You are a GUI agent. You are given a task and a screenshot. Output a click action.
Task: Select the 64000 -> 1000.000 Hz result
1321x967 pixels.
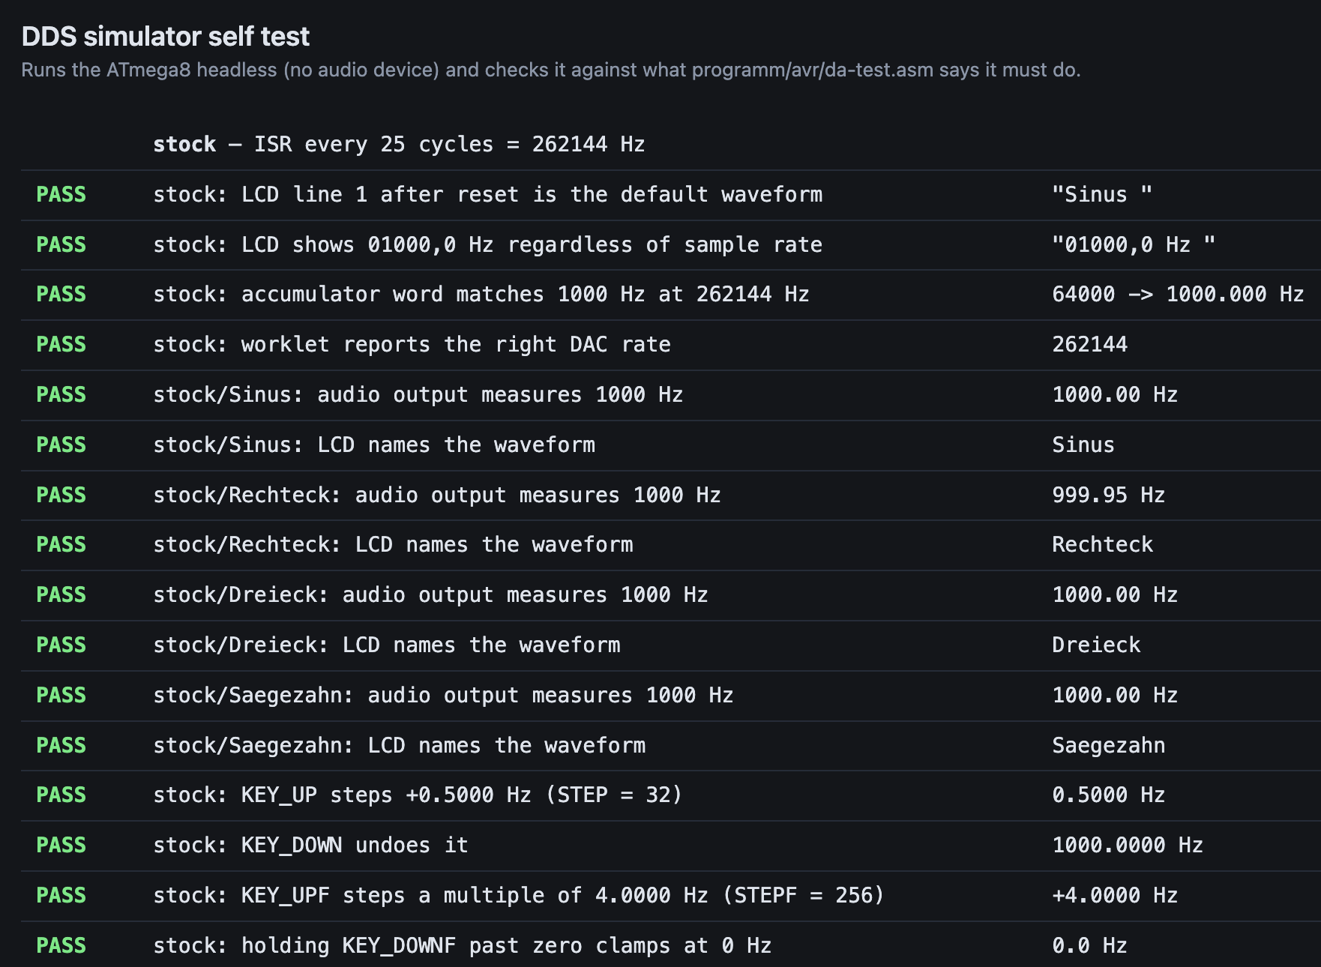pos(1177,295)
